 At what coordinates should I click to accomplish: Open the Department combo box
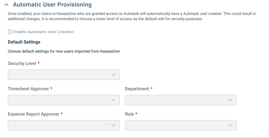181,100
